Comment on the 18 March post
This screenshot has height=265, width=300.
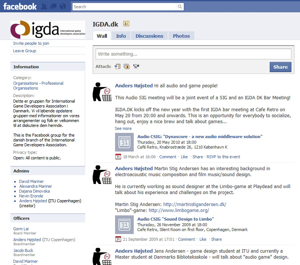click(x=168, y=157)
